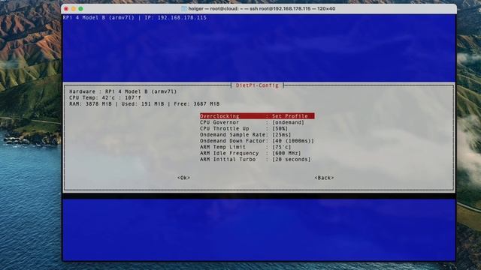Click the CPU Temp 42'c line
Viewport: 481px width, 270px height.
[x=105, y=97]
